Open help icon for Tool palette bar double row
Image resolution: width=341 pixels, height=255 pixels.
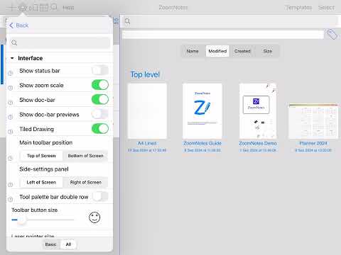pos(10,199)
